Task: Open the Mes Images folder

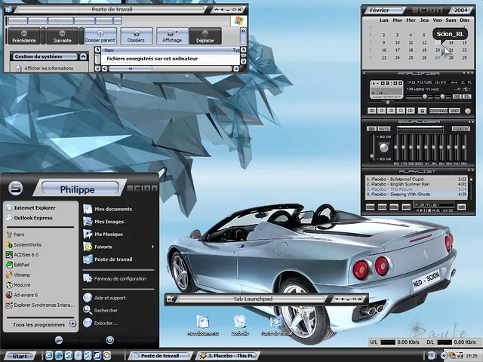Action: click(108, 222)
